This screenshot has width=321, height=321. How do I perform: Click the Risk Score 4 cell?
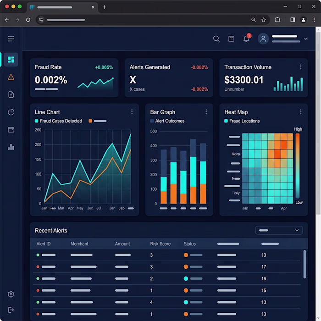(x=151, y=302)
